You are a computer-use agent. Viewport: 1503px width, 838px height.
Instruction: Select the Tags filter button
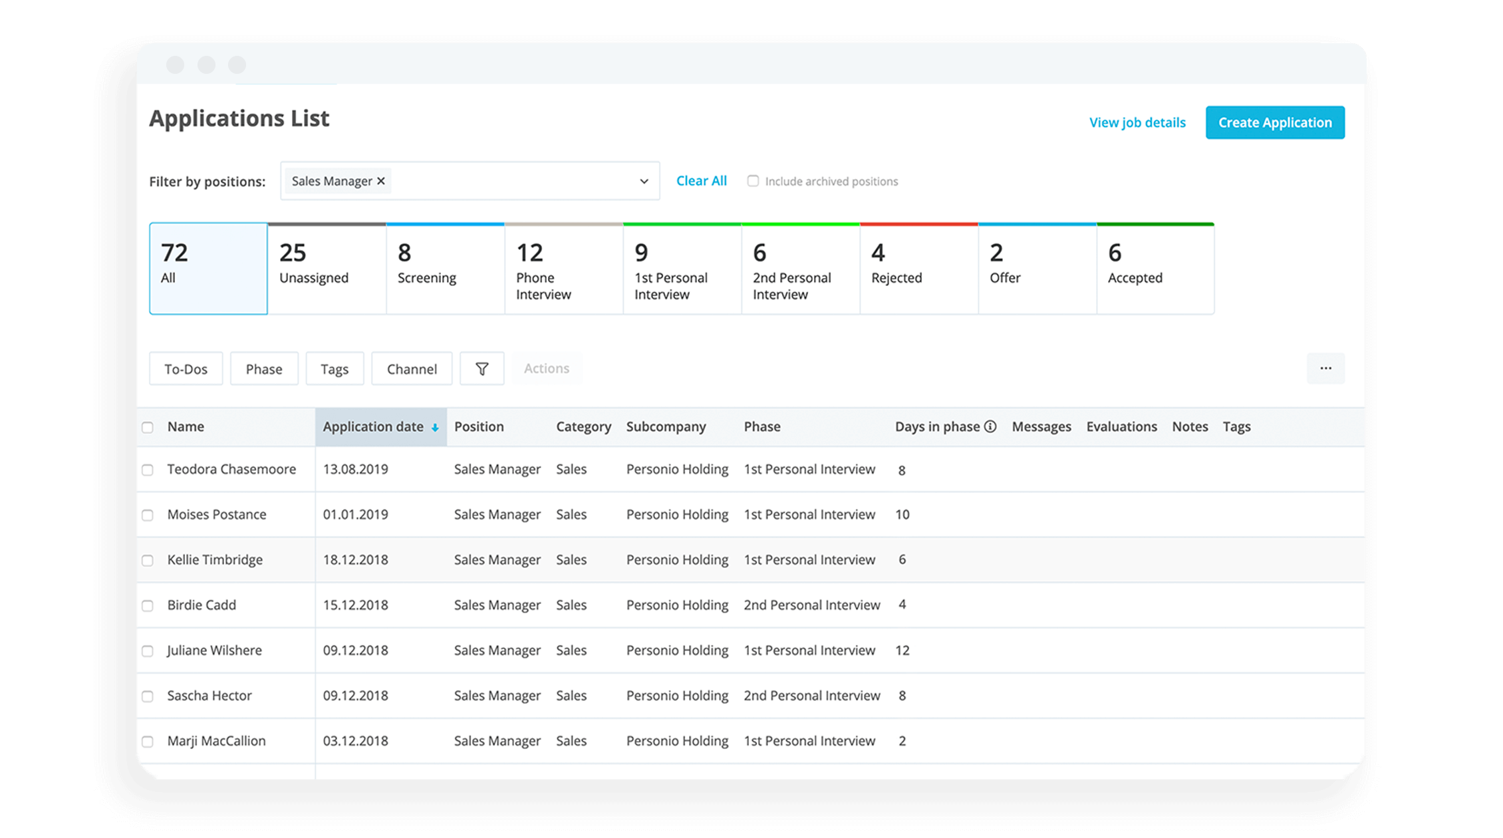coord(335,368)
